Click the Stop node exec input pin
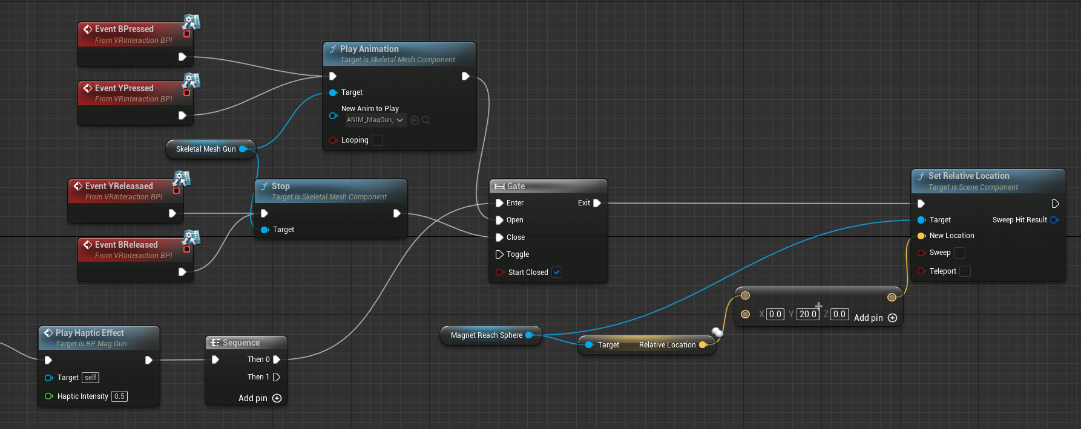The width and height of the screenshot is (1081, 429). pos(264,213)
